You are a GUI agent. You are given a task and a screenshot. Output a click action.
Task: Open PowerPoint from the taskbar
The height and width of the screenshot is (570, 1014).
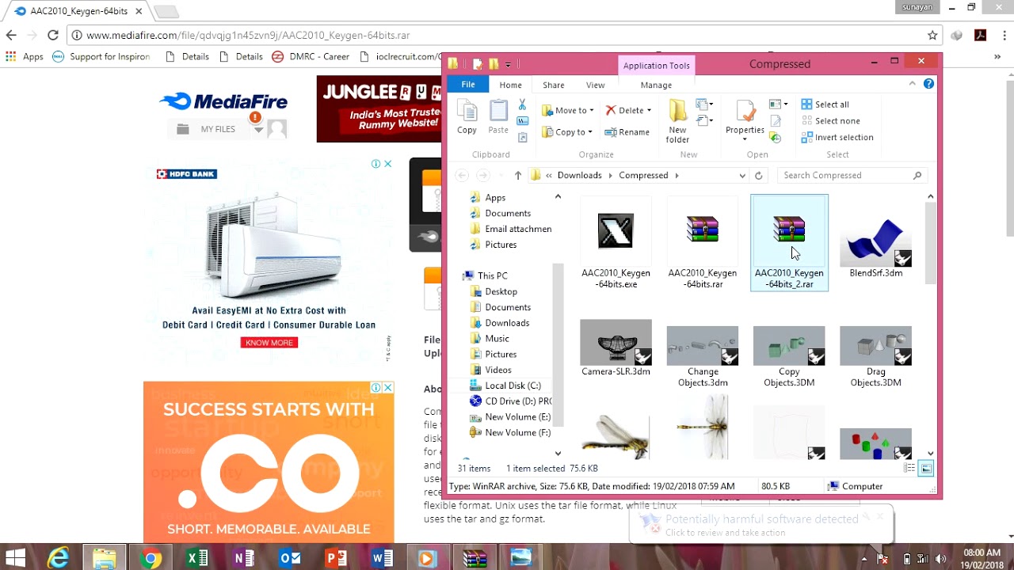(336, 559)
